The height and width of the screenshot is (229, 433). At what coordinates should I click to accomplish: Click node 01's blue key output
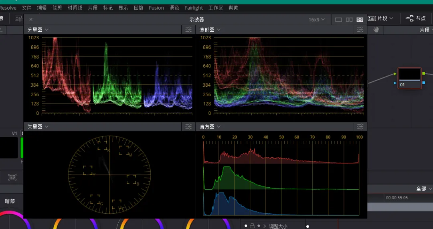click(424, 83)
